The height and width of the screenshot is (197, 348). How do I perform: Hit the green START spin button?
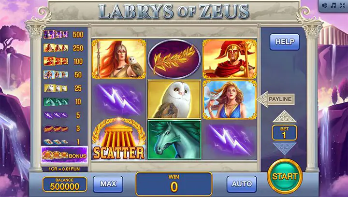point(285,176)
